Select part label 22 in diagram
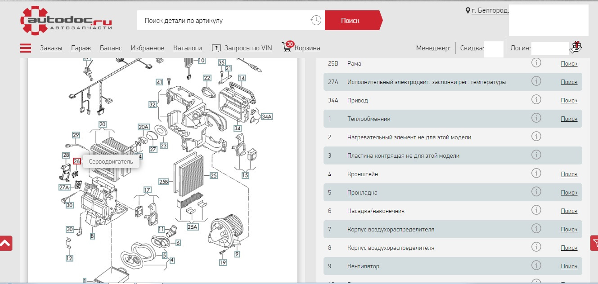The image size is (598, 284). (207, 78)
